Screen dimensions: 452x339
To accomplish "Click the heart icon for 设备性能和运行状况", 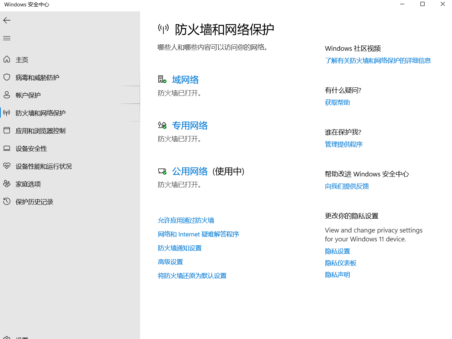I will pos(7,166).
